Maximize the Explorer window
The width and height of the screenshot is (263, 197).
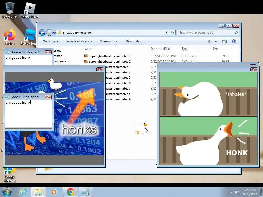[228, 26]
